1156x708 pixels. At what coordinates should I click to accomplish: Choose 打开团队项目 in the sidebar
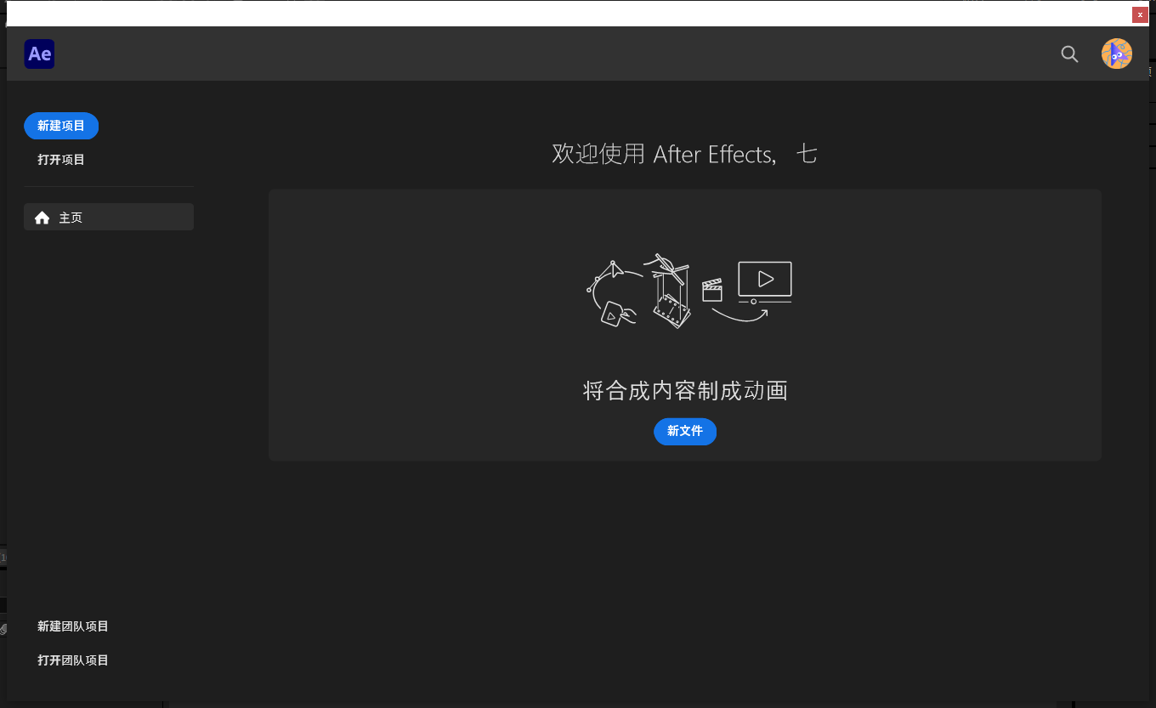point(73,660)
